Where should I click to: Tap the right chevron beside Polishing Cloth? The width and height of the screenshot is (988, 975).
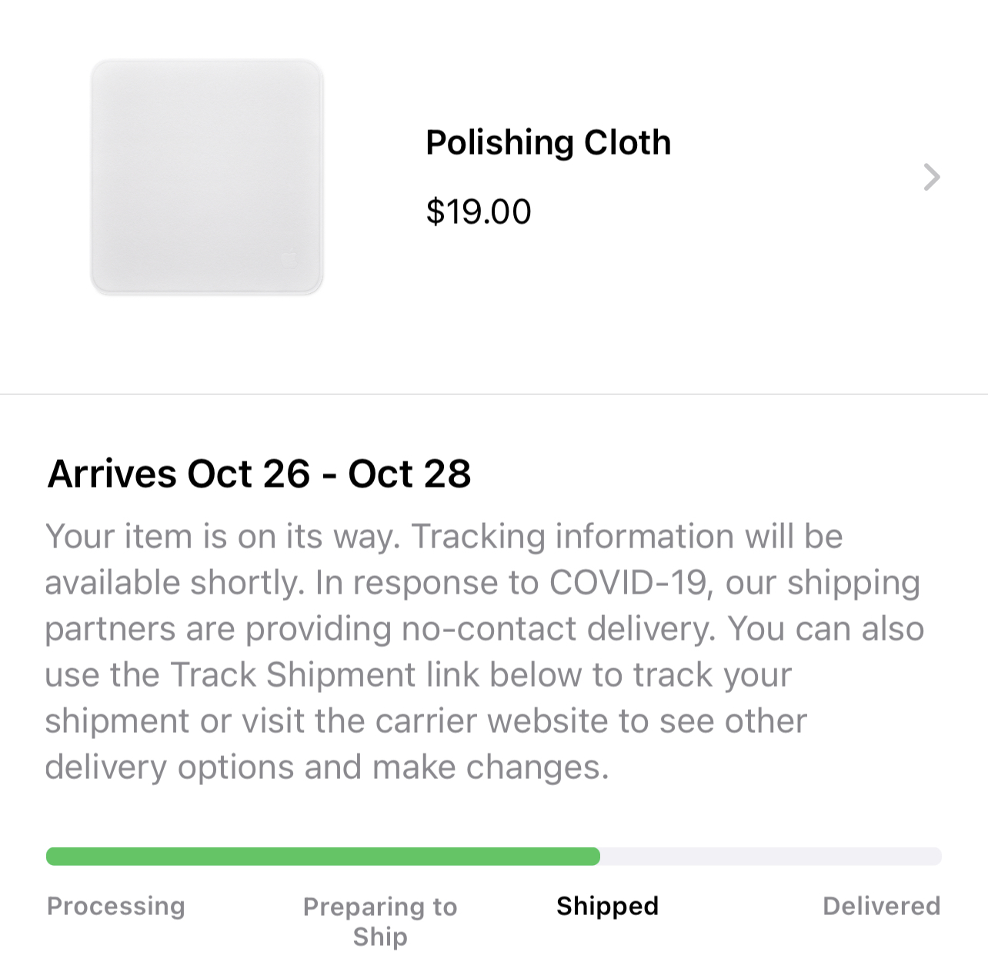click(931, 177)
